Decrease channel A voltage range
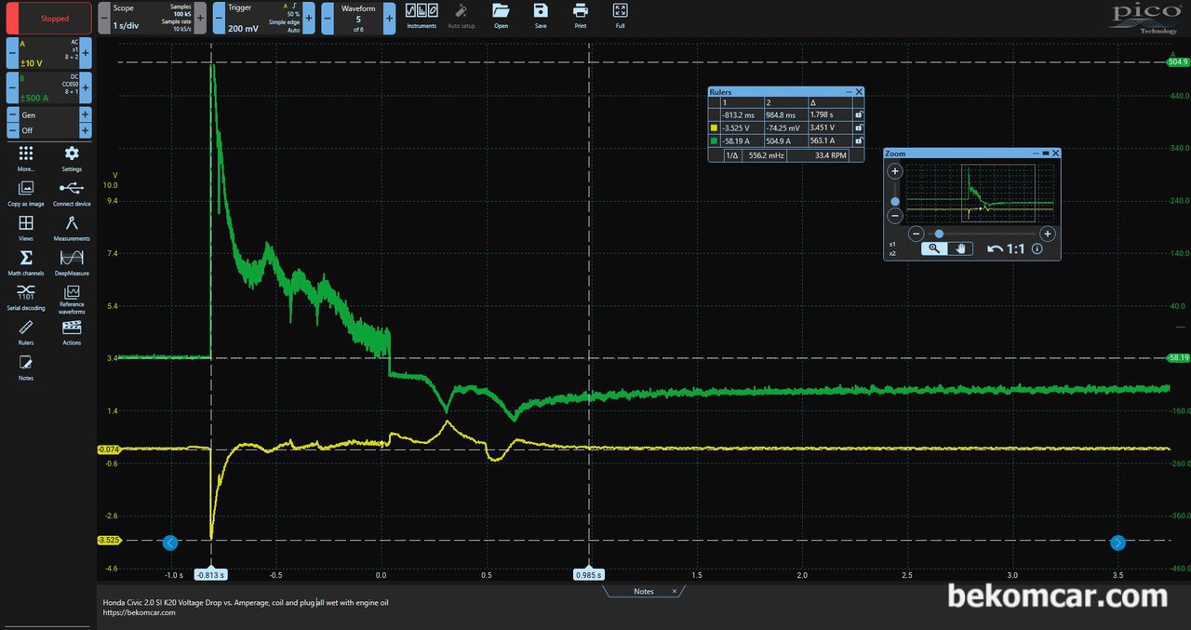The image size is (1191, 630). [x=12, y=52]
